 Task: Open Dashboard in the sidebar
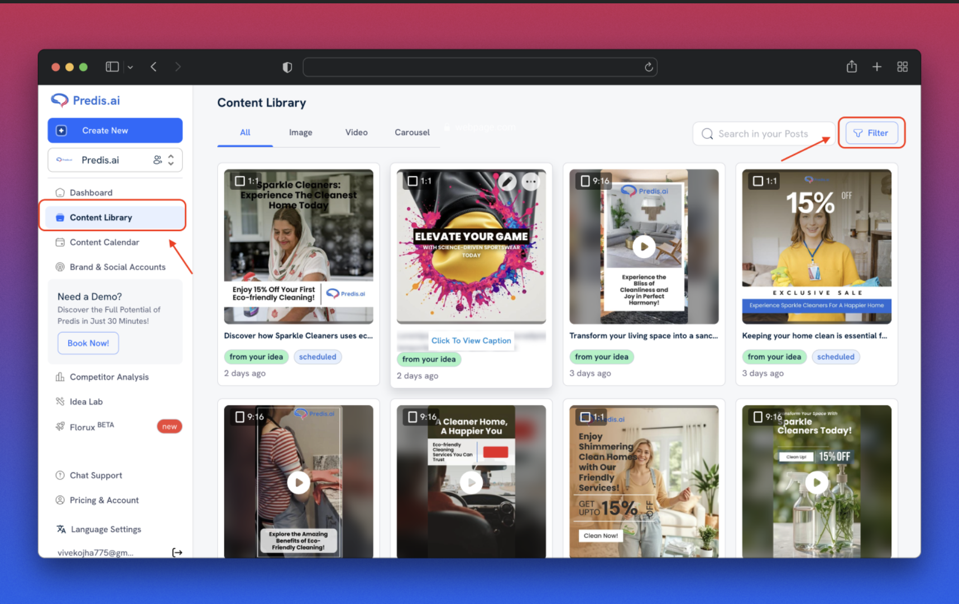click(x=91, y=193)
